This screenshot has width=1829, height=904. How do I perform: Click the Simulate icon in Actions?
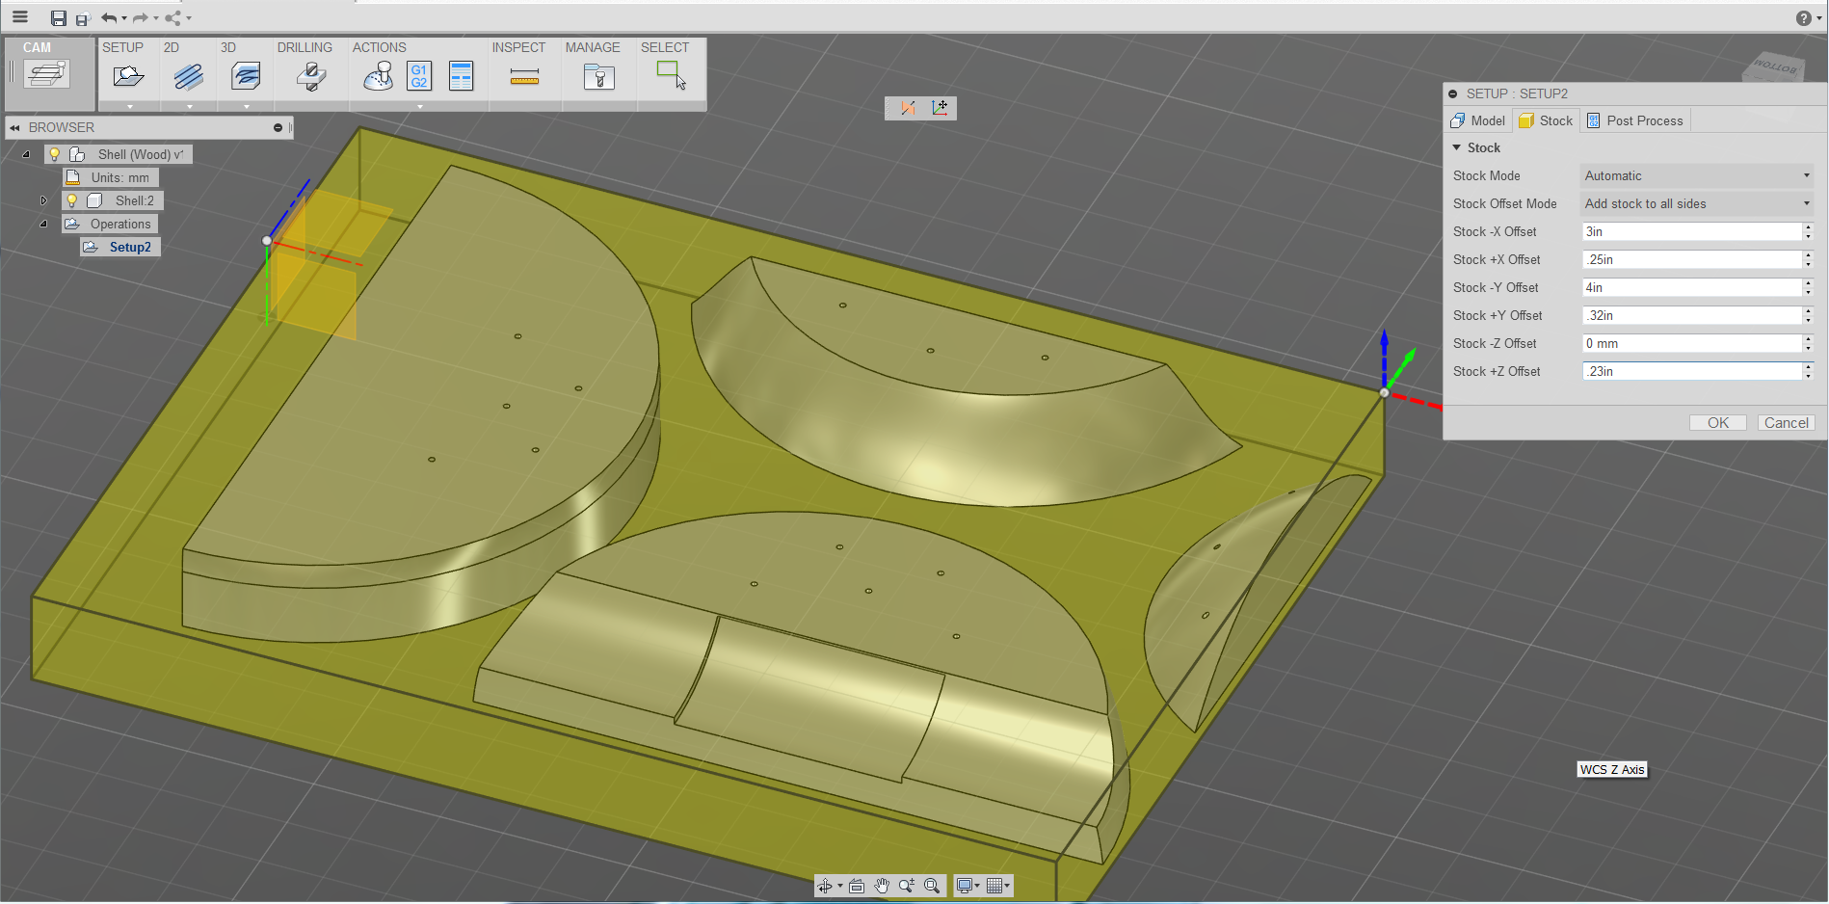[x=378, y=76]
